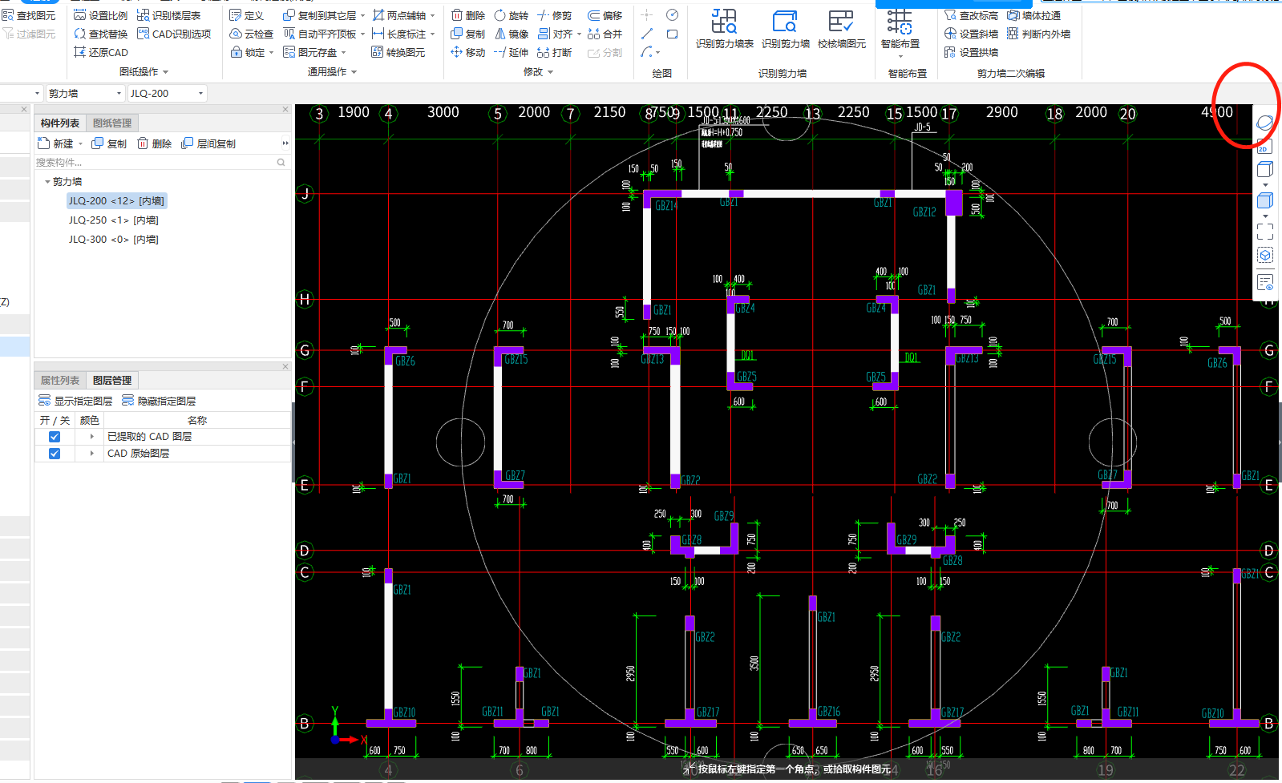Viewport: 1282px width, 783px height.
Task: Close the component list panel
Action: click(x=285, y=110)
